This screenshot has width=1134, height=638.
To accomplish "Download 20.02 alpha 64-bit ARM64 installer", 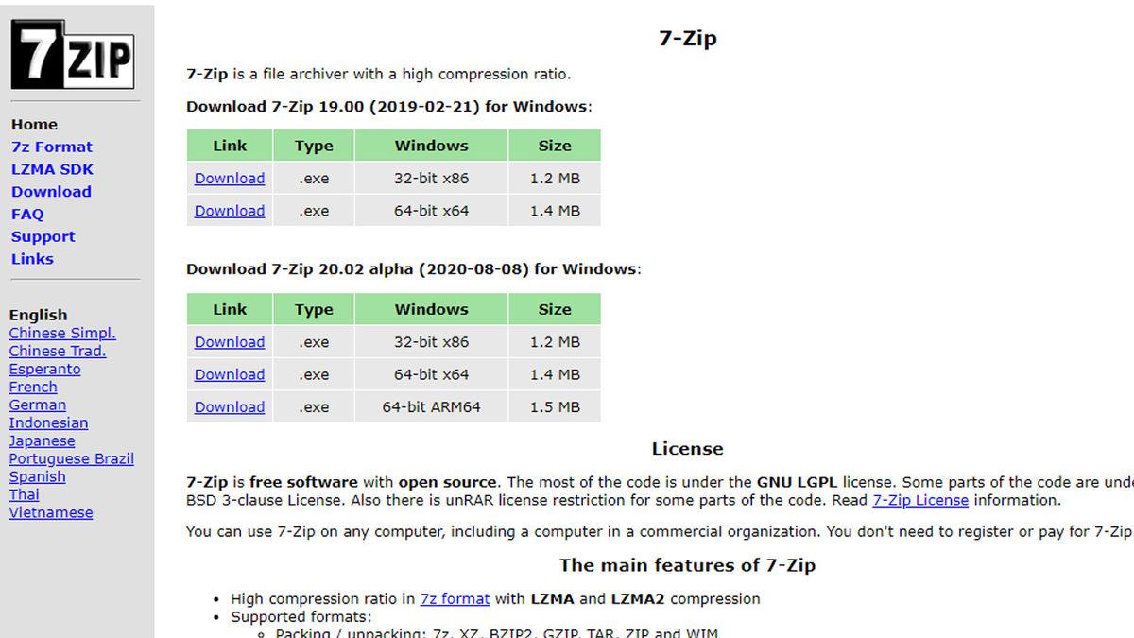I will (x=230, y=407).
